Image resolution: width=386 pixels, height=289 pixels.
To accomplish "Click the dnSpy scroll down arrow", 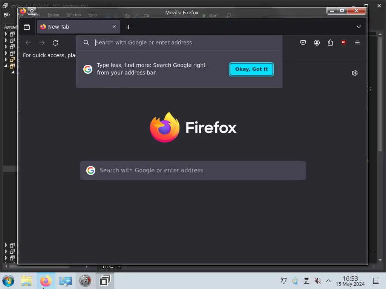I will 380,260.
